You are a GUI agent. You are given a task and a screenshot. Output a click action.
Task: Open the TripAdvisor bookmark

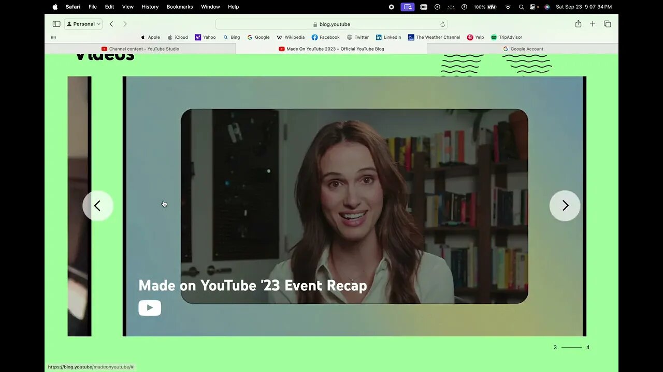coord(507,37)
